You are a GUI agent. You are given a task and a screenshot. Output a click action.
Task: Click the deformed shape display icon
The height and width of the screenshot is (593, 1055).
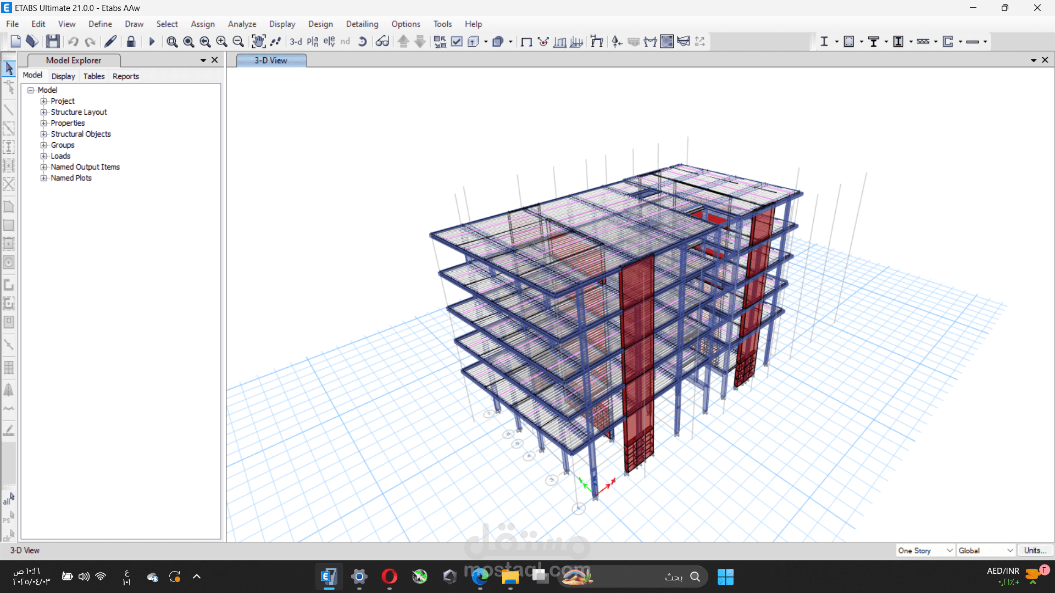click(x=543, y=41)
